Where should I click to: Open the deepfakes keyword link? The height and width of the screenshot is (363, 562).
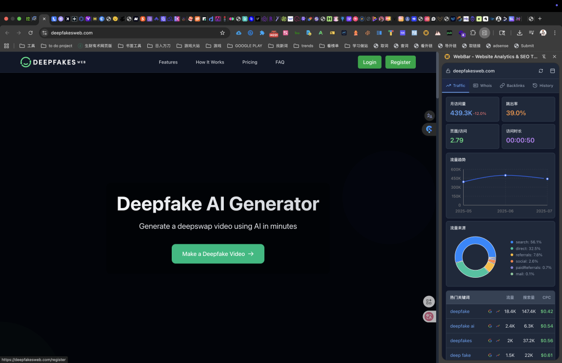point(461,341)
